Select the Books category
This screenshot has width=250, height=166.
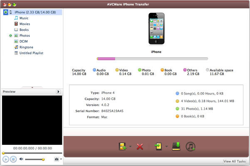coord(24,30)
